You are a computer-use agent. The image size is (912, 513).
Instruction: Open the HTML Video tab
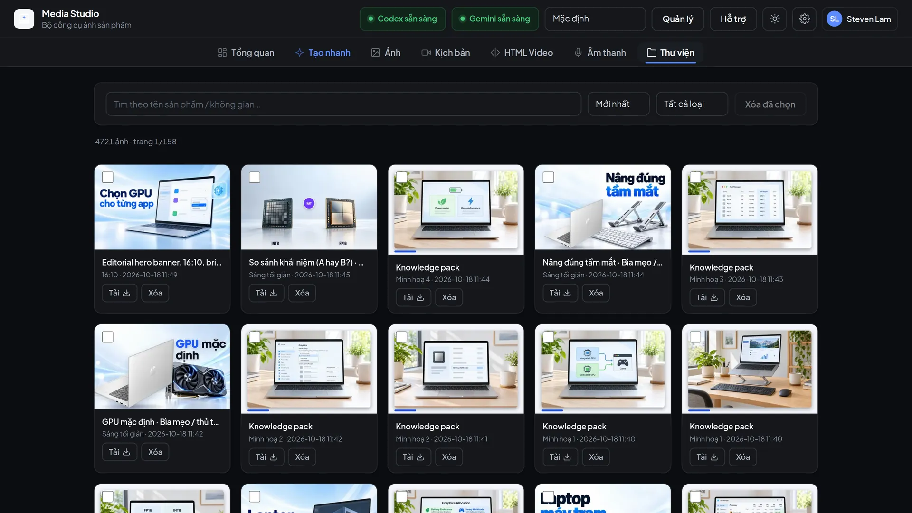(522, 53)
